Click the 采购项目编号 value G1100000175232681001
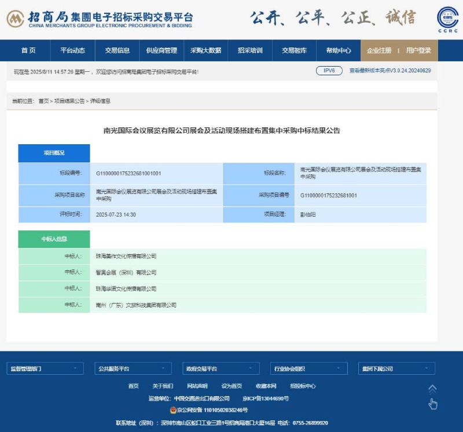This screenshot has width=463, height=432. click(329, 196)
